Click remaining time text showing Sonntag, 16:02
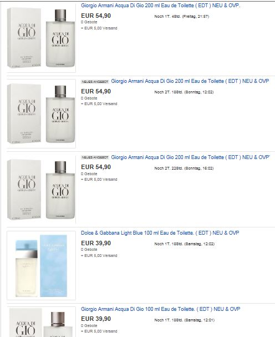This screenshot has height=337, width=275. (184, 168)
